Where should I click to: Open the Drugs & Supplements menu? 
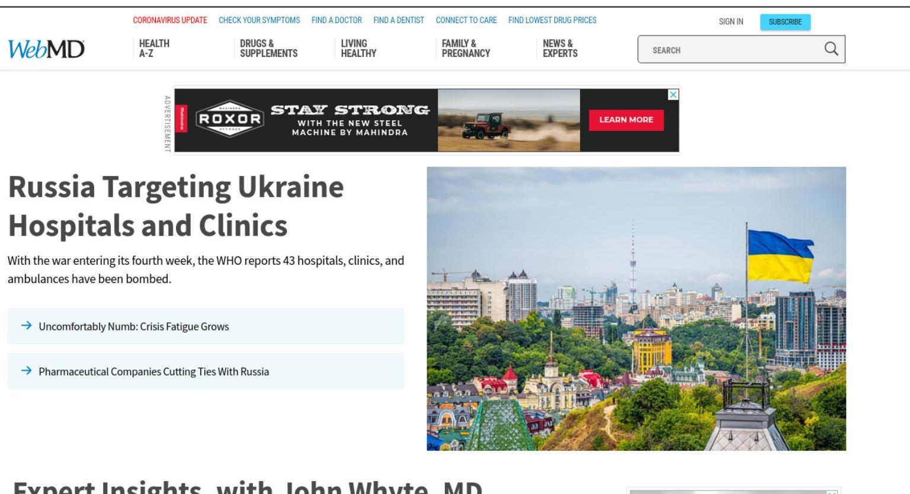point(268,49)
